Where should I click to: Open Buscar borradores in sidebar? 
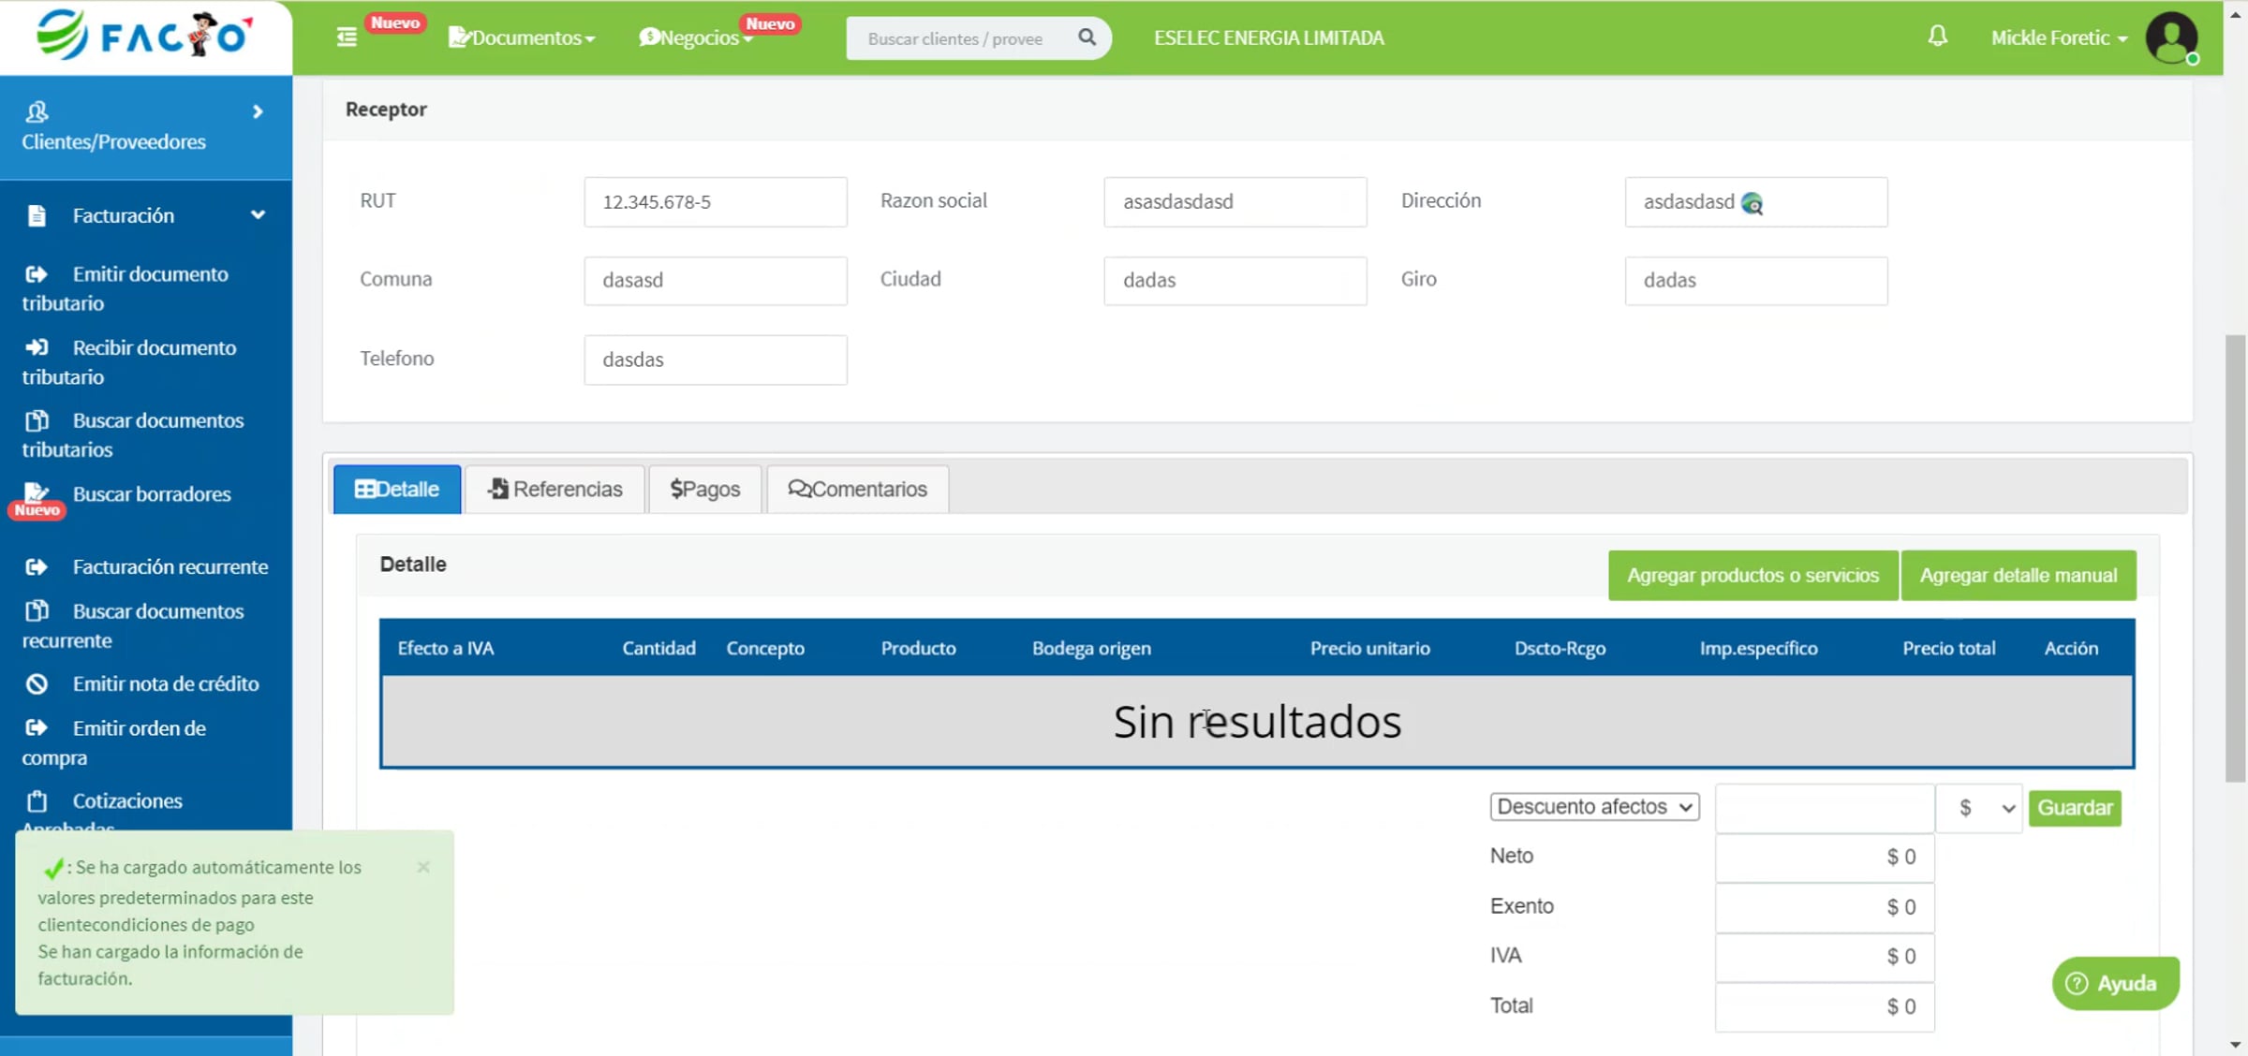click(151, 494)
